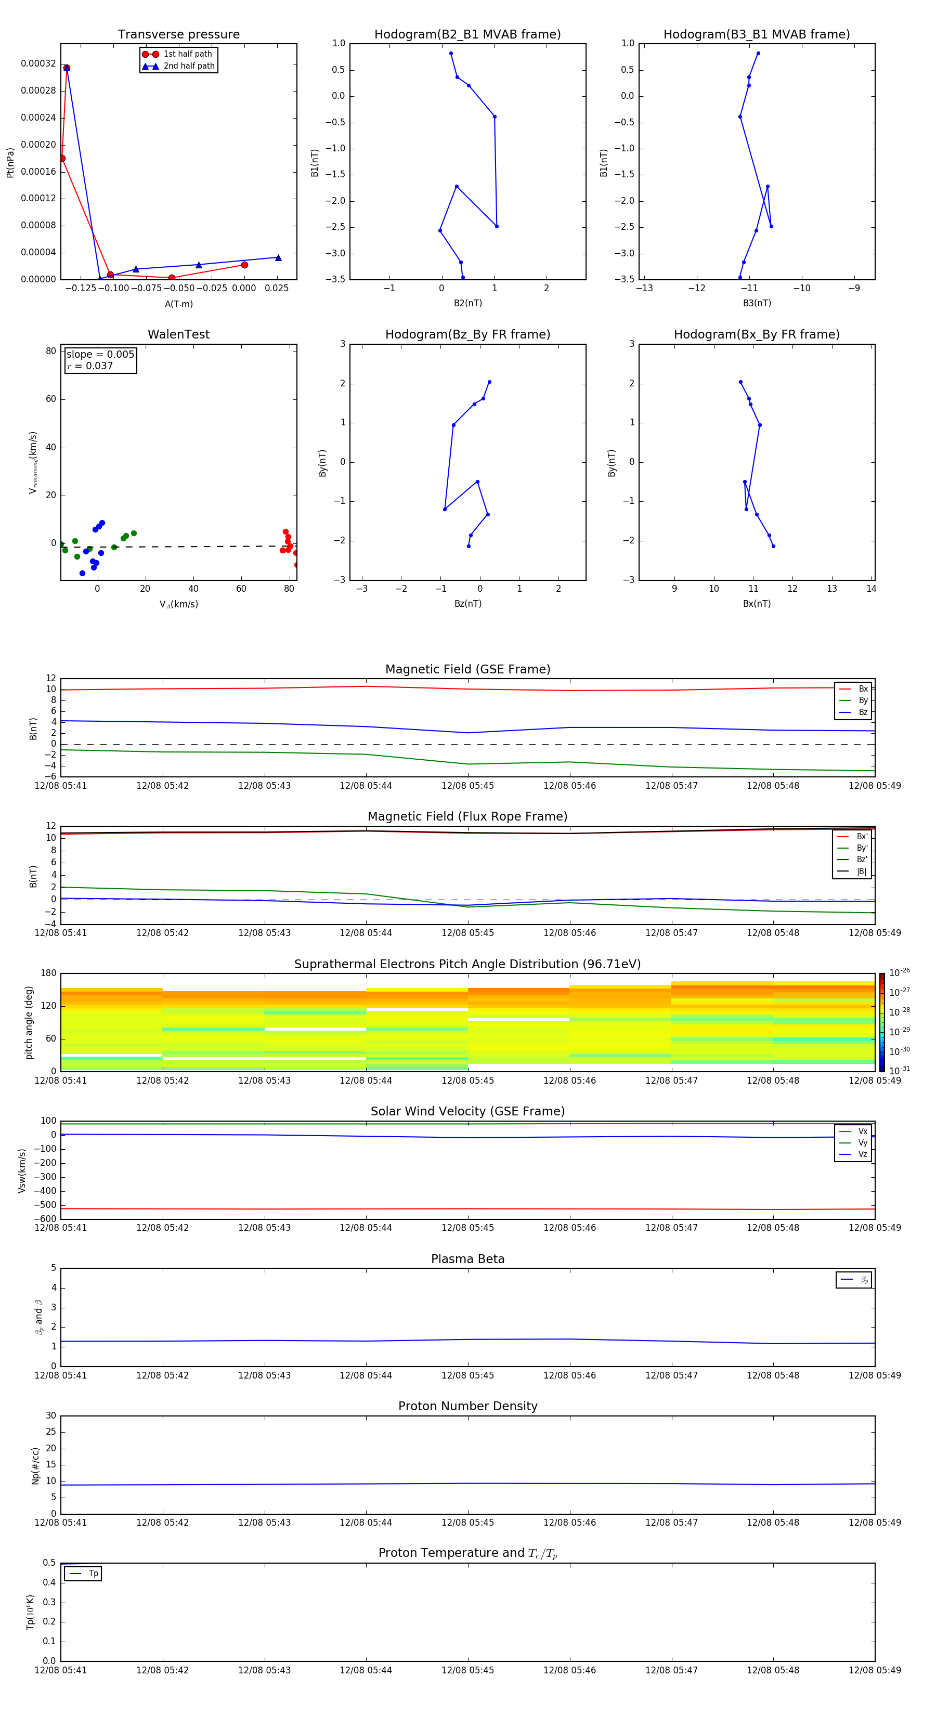This screenshot has height=1716, width=936.
Task: Click the "−600" tick on the Vsw axis
Action: [x=45, y=1219]
